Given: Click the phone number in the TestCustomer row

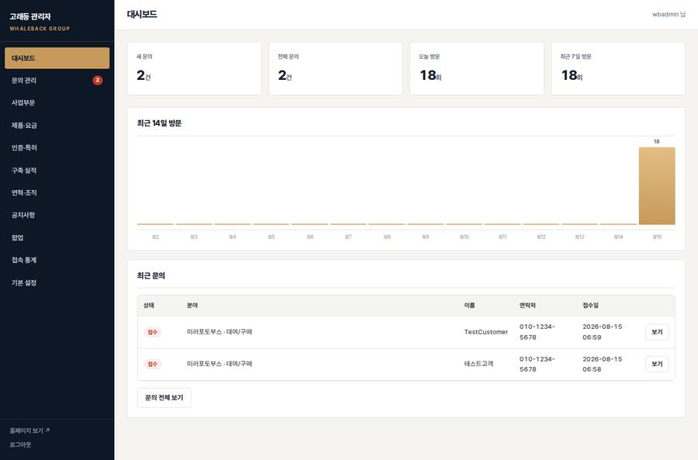Looking at the screenshot, I should pyautogui.click(x=537, y=332).
